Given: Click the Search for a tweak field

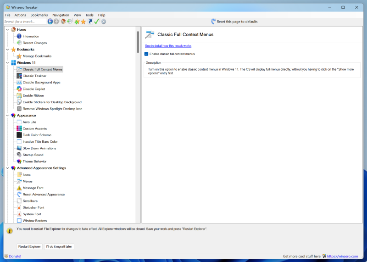Looking at the screenshot, I should point(25,22).
